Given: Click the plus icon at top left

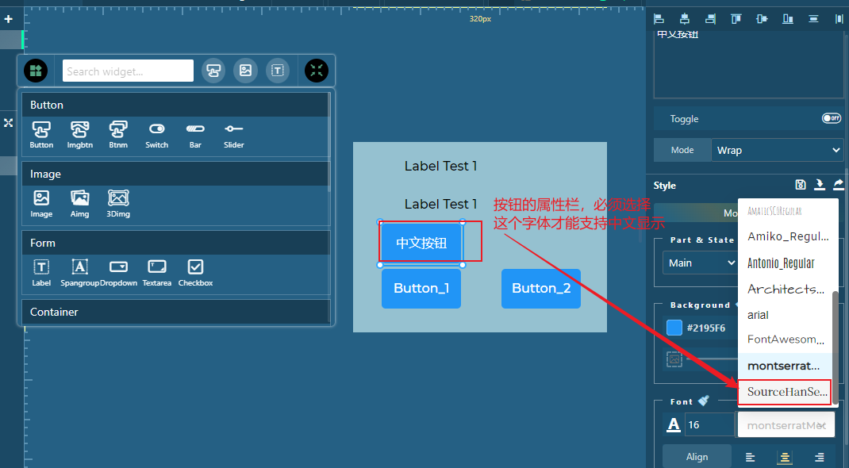Looking at the screenshot, I should point(8,20).
